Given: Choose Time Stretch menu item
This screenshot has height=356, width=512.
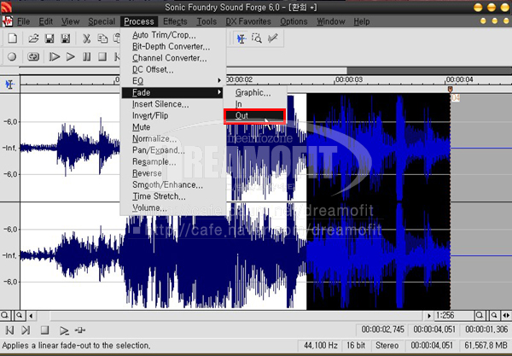Looking at the screenshot, I should point(172,196).
